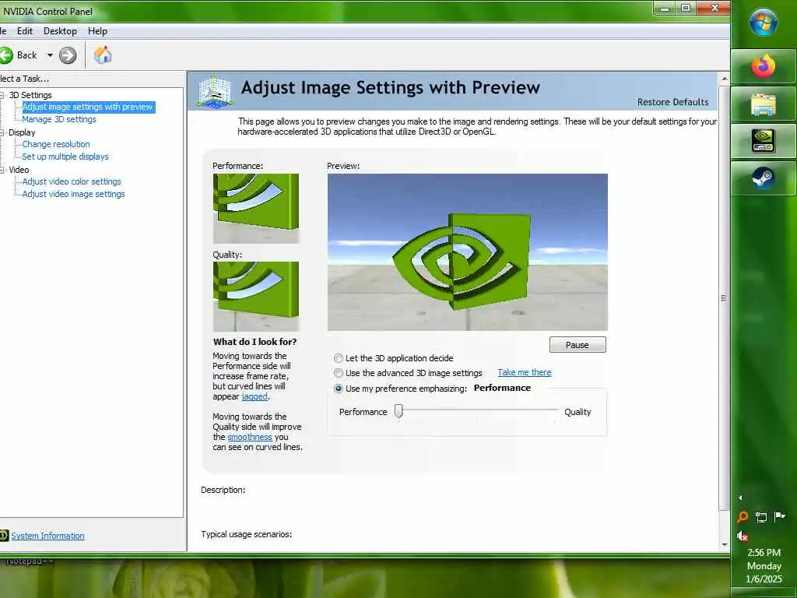Collapse the Display tree node

2,132
